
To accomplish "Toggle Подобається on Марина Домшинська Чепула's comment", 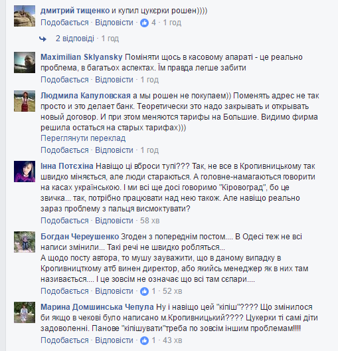I will (64, 340).
